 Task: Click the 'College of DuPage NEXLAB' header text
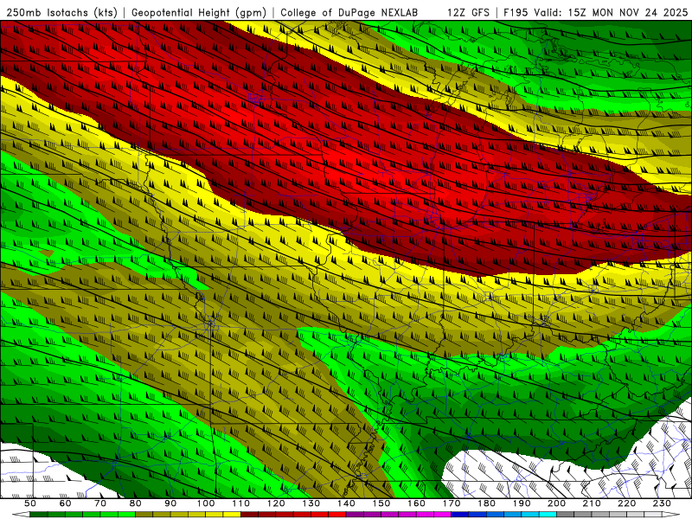coord(349,12)
